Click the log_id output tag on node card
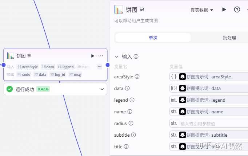Viewport: 248px width, 156px height. pos(58,74)
